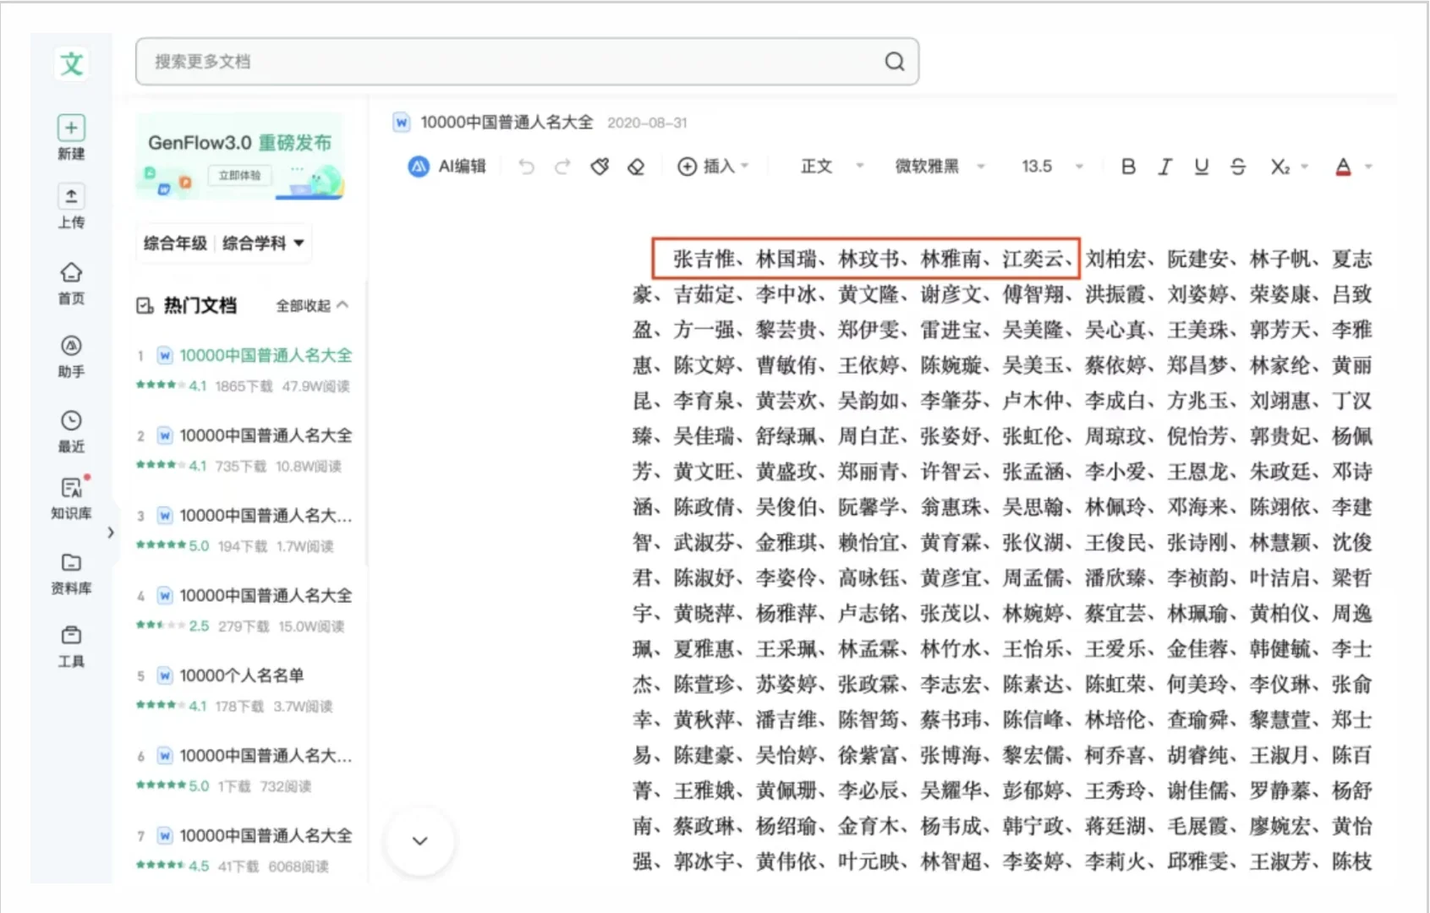
Task: Undo the last edit
Action: click(526, 167)
